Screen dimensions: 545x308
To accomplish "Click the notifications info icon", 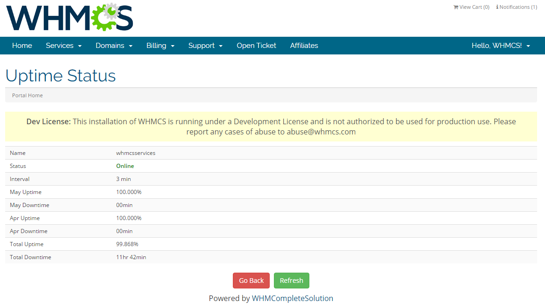I will pyautogui.click(x=497, y=7).
